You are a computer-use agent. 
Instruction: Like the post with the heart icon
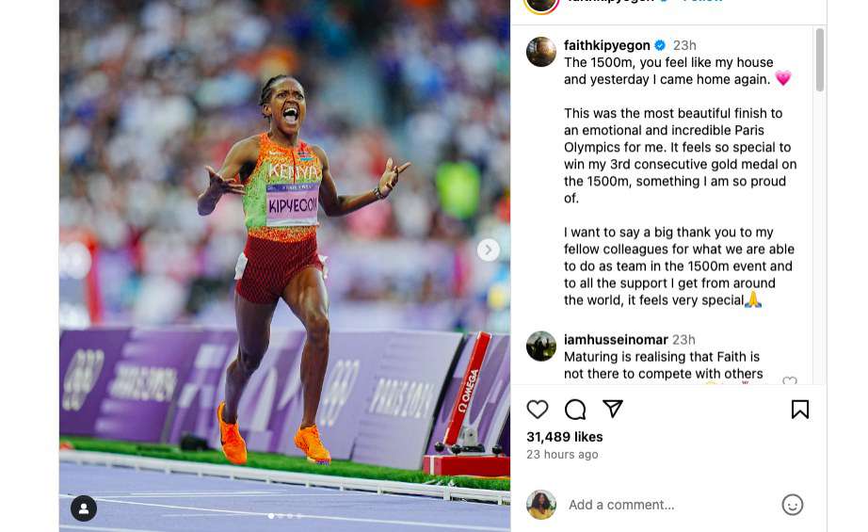coord(537,410)
